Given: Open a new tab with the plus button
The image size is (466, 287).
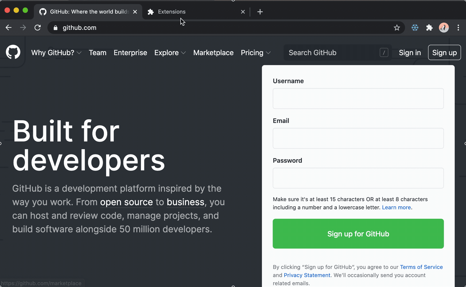Looking at the screenshot, I should 260,12.
